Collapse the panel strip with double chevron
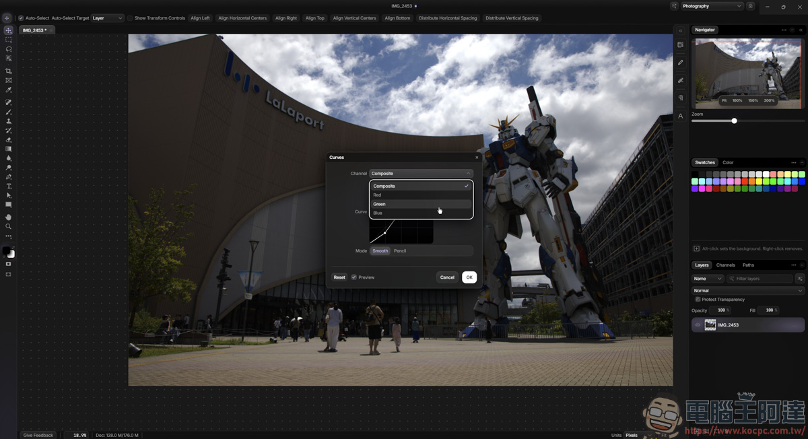The height and width of the screenshot is (439, 808). [x=681, y=30]
